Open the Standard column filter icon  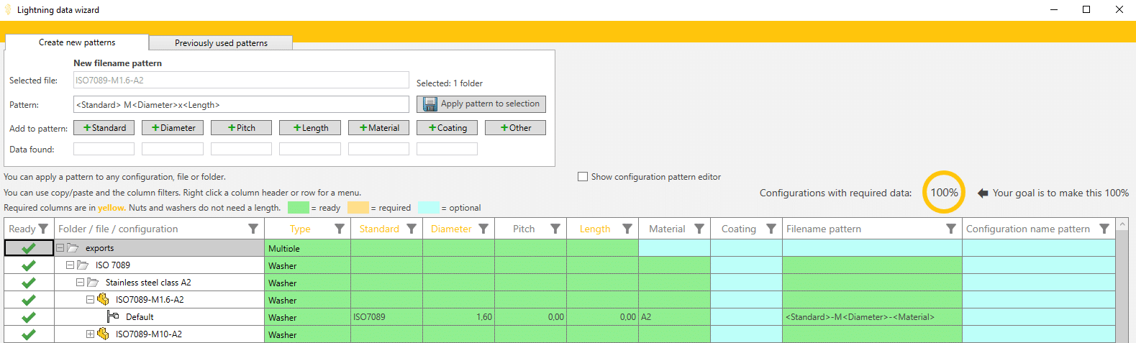[412, 229]
